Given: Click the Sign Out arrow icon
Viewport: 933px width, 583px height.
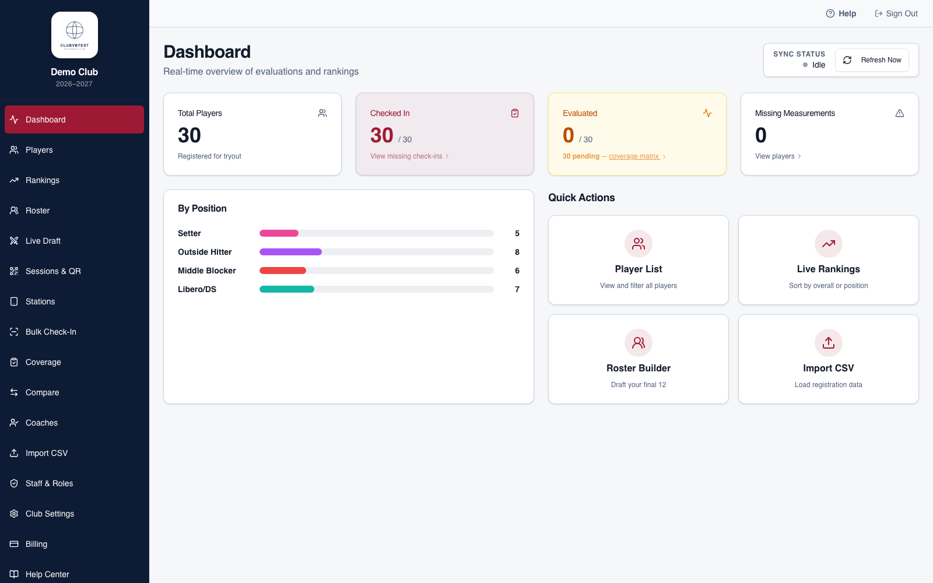Looking at the screenshot, I should click(x=878, y=13).
